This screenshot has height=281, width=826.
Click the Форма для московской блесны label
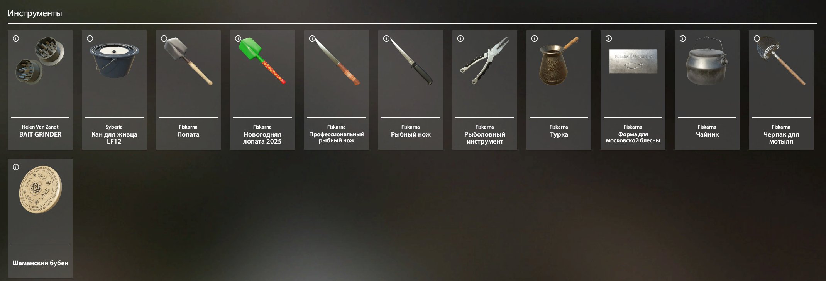click(633, 137)
